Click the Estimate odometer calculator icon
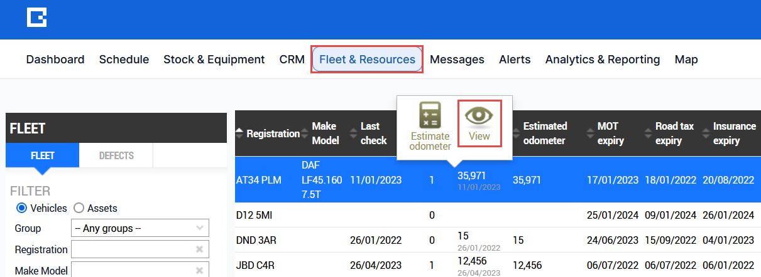The image size is (761, 277). coord(430,116)
